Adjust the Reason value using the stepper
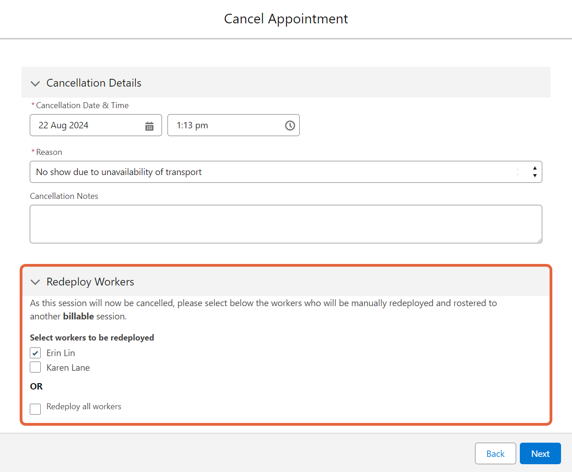572x472 pixels. [x=534, y=172]
